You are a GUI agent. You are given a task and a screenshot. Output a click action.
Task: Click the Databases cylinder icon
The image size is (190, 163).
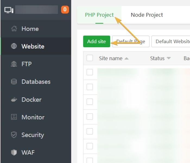coord(14,82)
